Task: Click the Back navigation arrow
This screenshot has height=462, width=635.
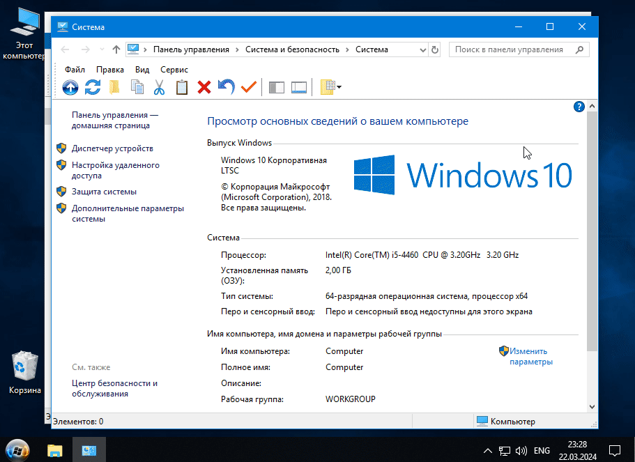Action: click(65, 49)
